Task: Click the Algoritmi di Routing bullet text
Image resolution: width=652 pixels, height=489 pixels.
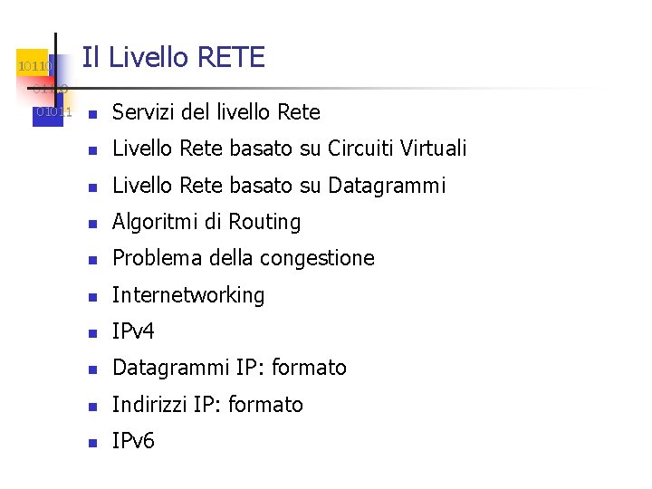Action: 206,222
